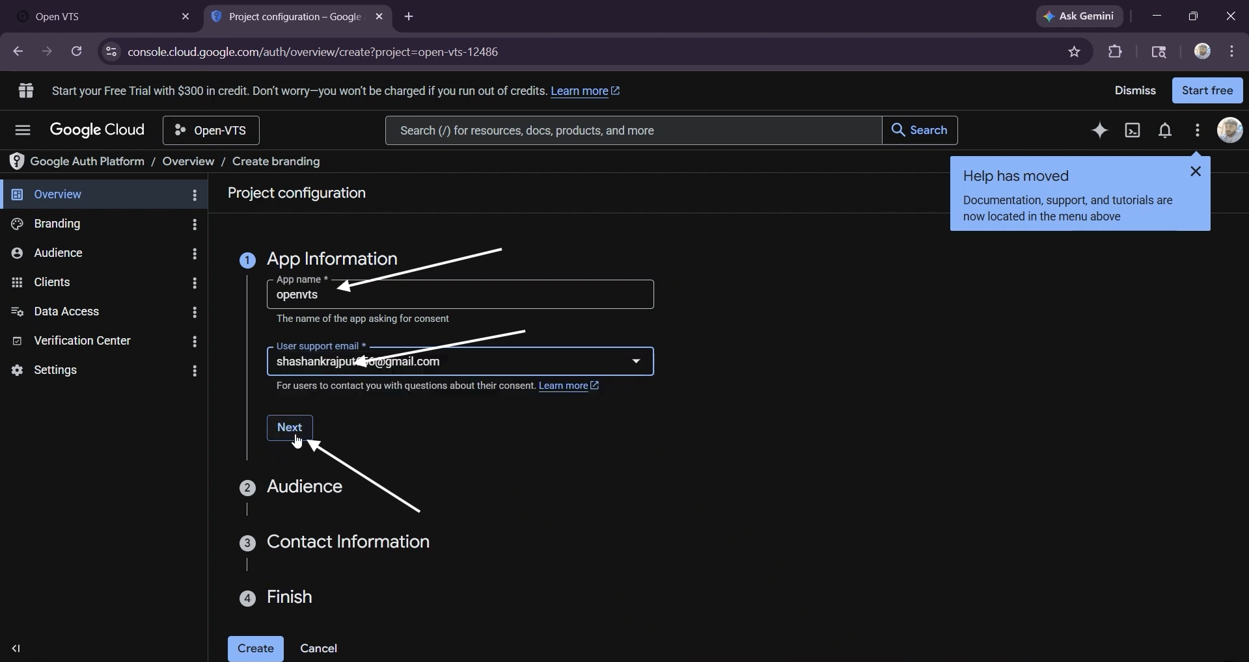
Task: Cancel the project configuration
Action: tap(319, 648)
